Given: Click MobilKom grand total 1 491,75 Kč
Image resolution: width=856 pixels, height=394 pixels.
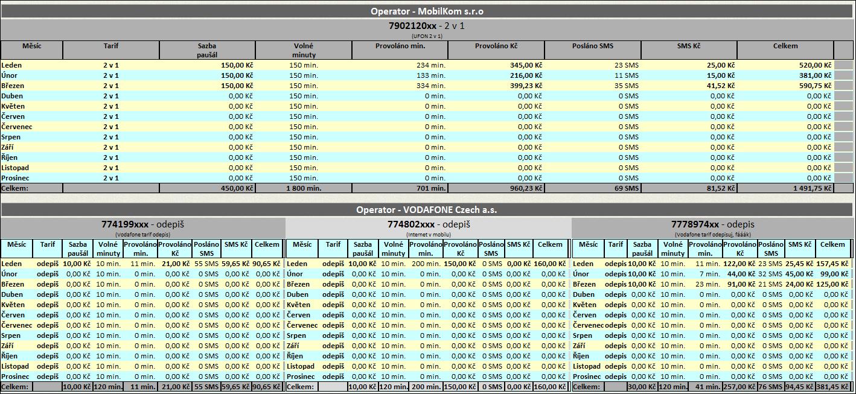Looking at the screenshot, I should coord(785,188).
